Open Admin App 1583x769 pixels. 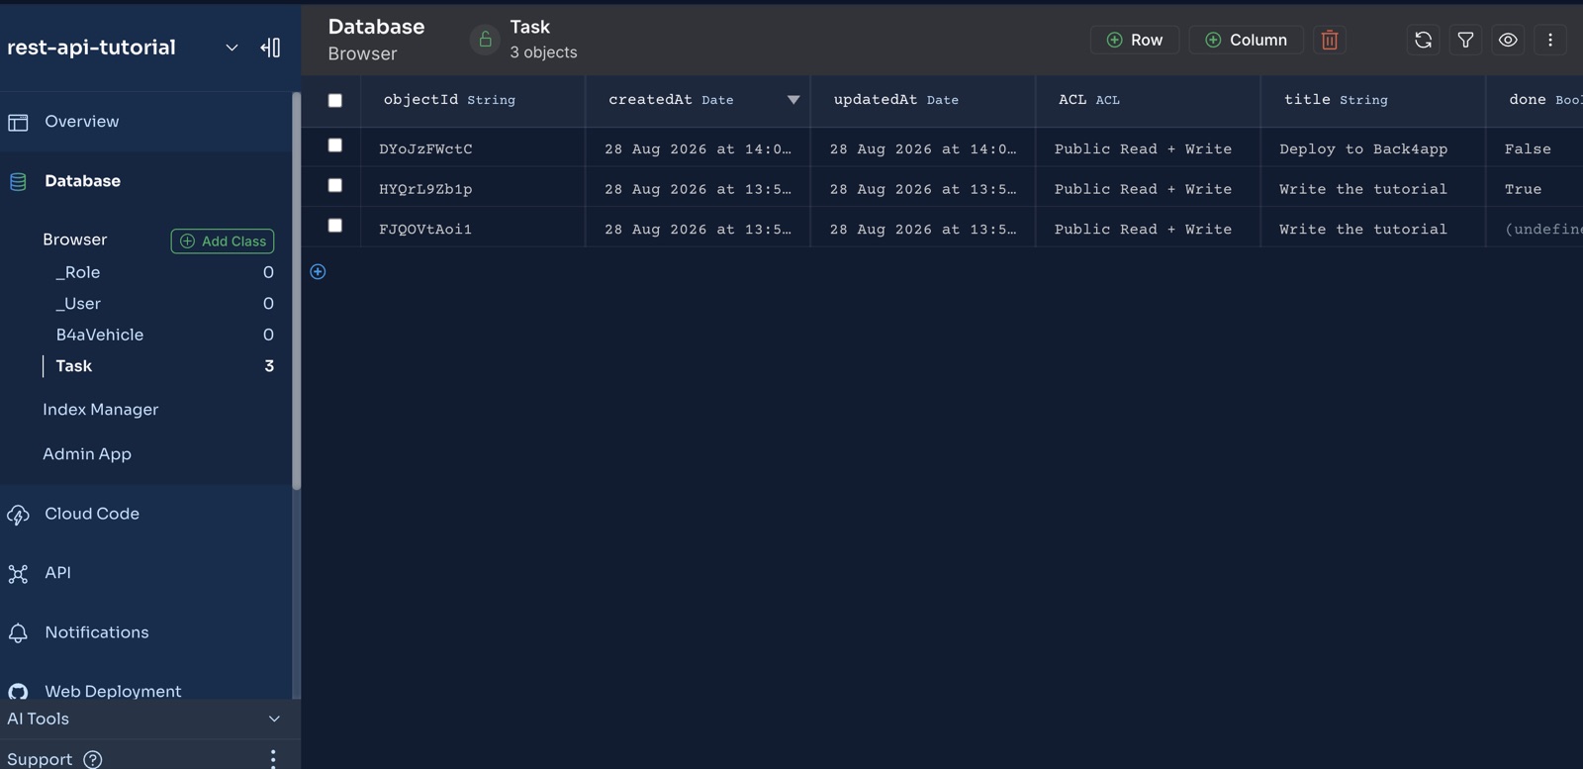pos(87,454)
